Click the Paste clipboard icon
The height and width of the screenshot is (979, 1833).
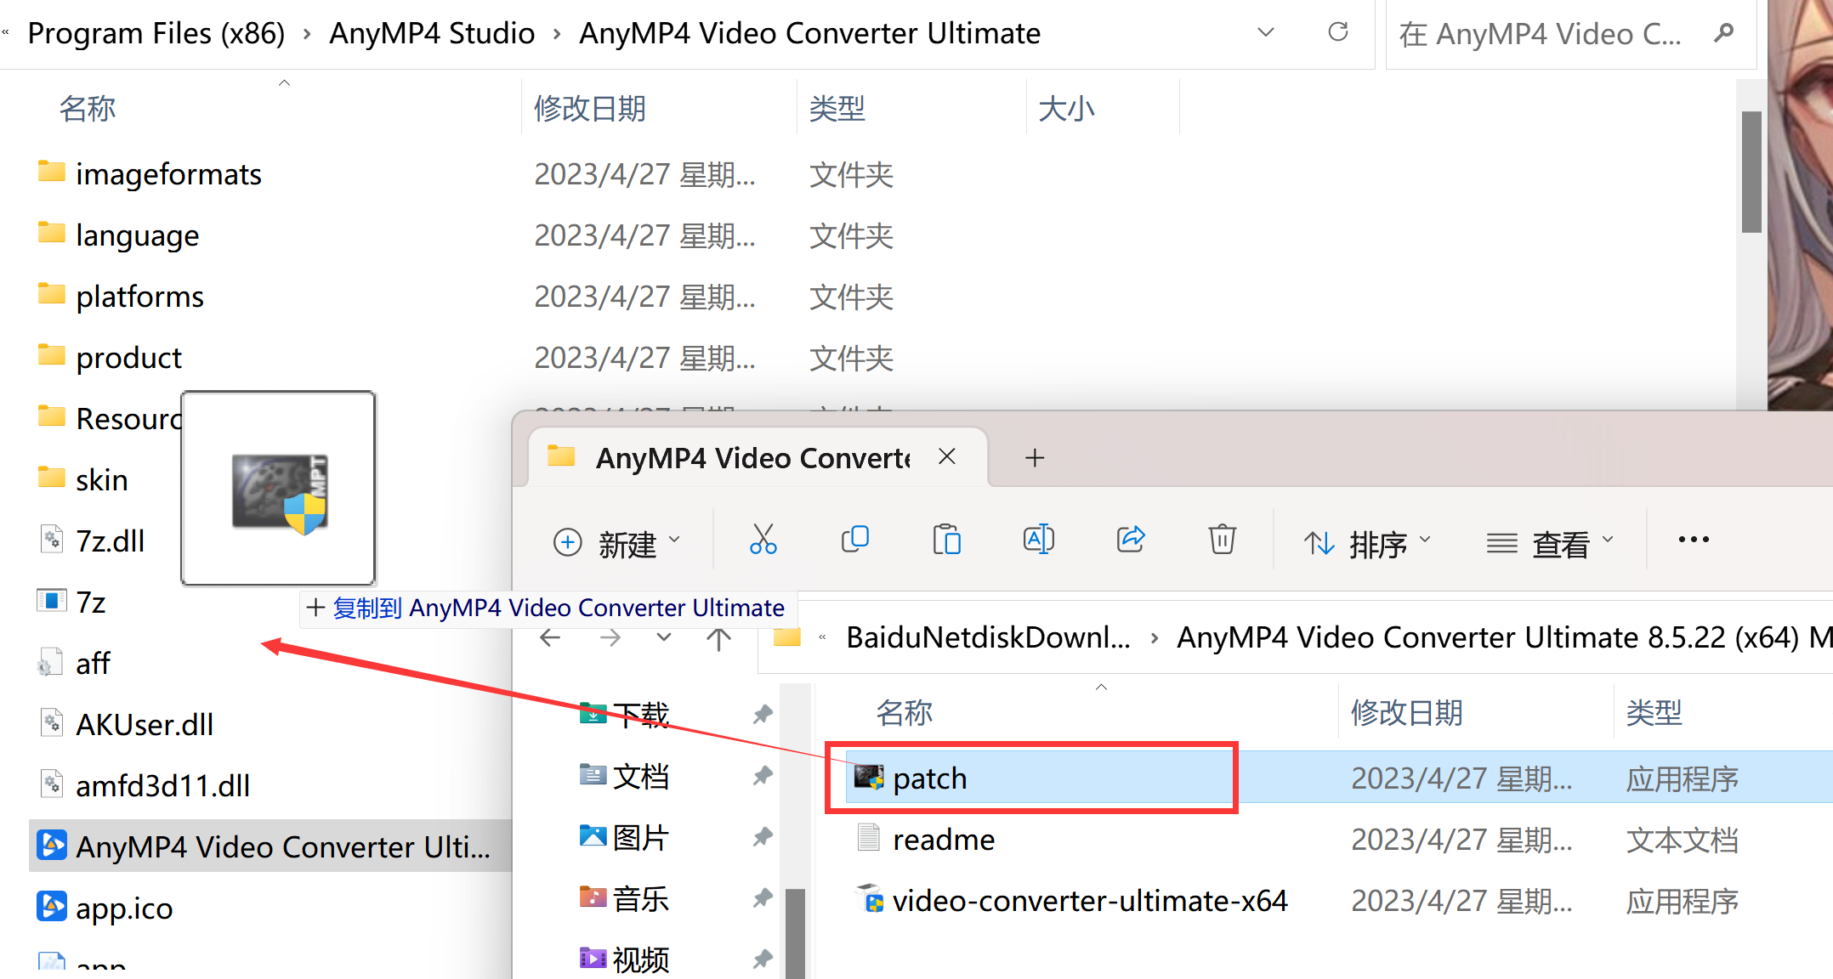point(946,540)
